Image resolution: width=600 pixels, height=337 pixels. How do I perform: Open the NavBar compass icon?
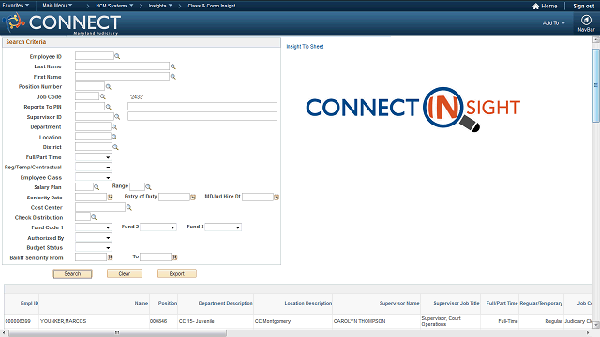coord(586,20)
